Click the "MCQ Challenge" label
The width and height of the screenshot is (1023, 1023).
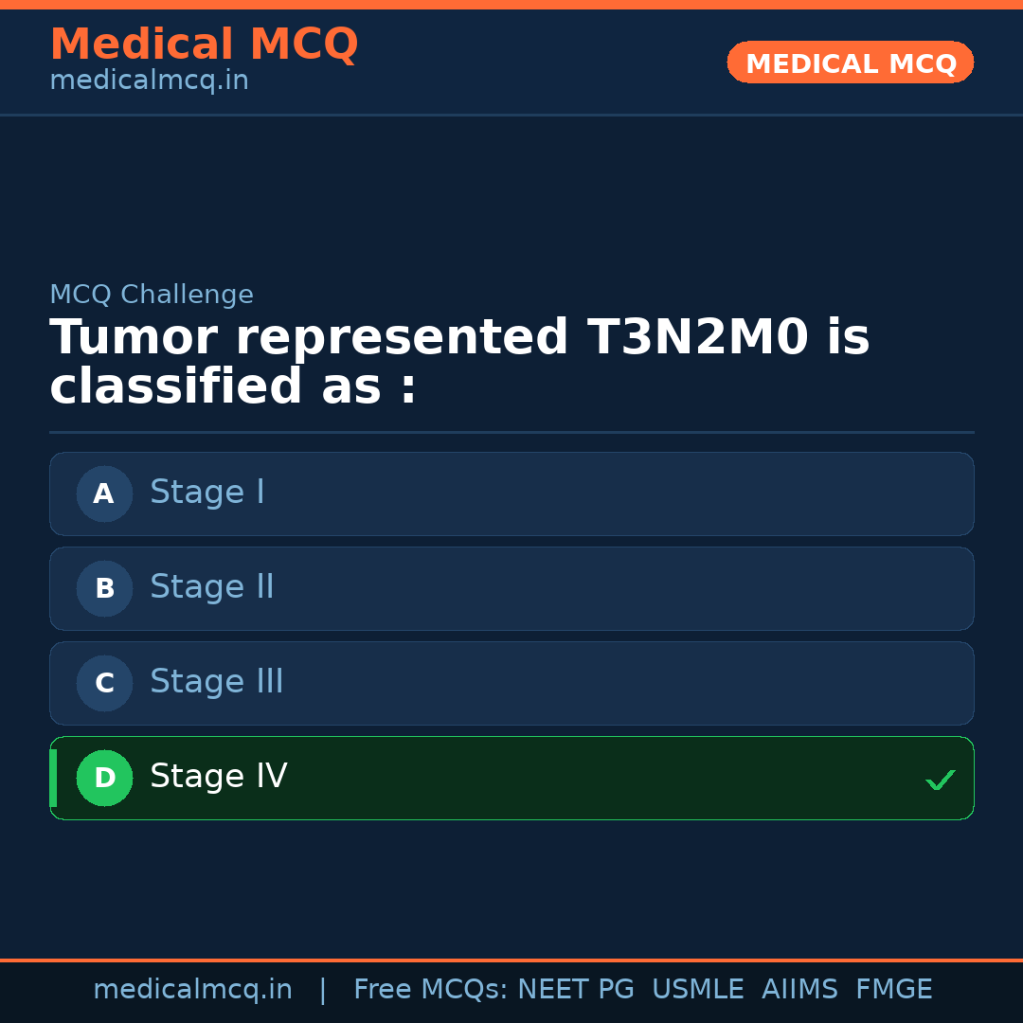tap(152, 295)
